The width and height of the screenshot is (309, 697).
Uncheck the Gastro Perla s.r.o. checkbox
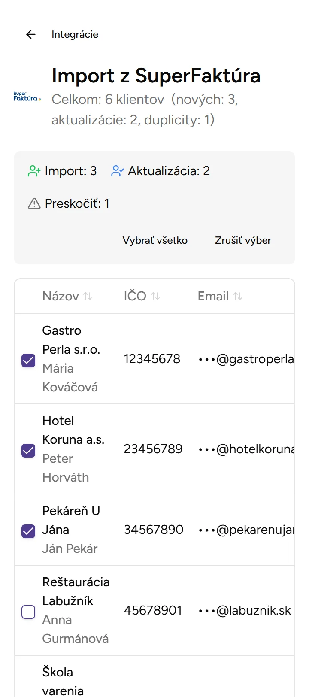coord(28,360)
